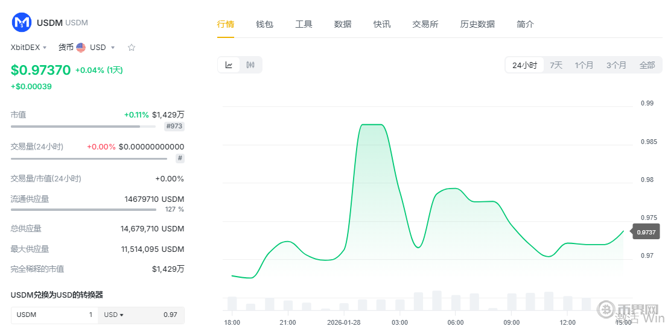Select the 3个月 time range button
This screenshot has height=326, width=665.
point(616,65)
